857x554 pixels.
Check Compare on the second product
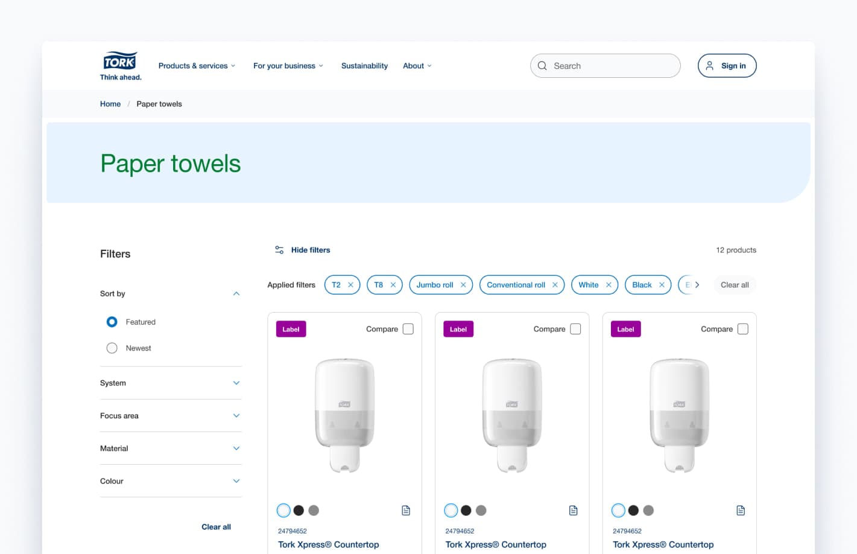coord(575,329)
